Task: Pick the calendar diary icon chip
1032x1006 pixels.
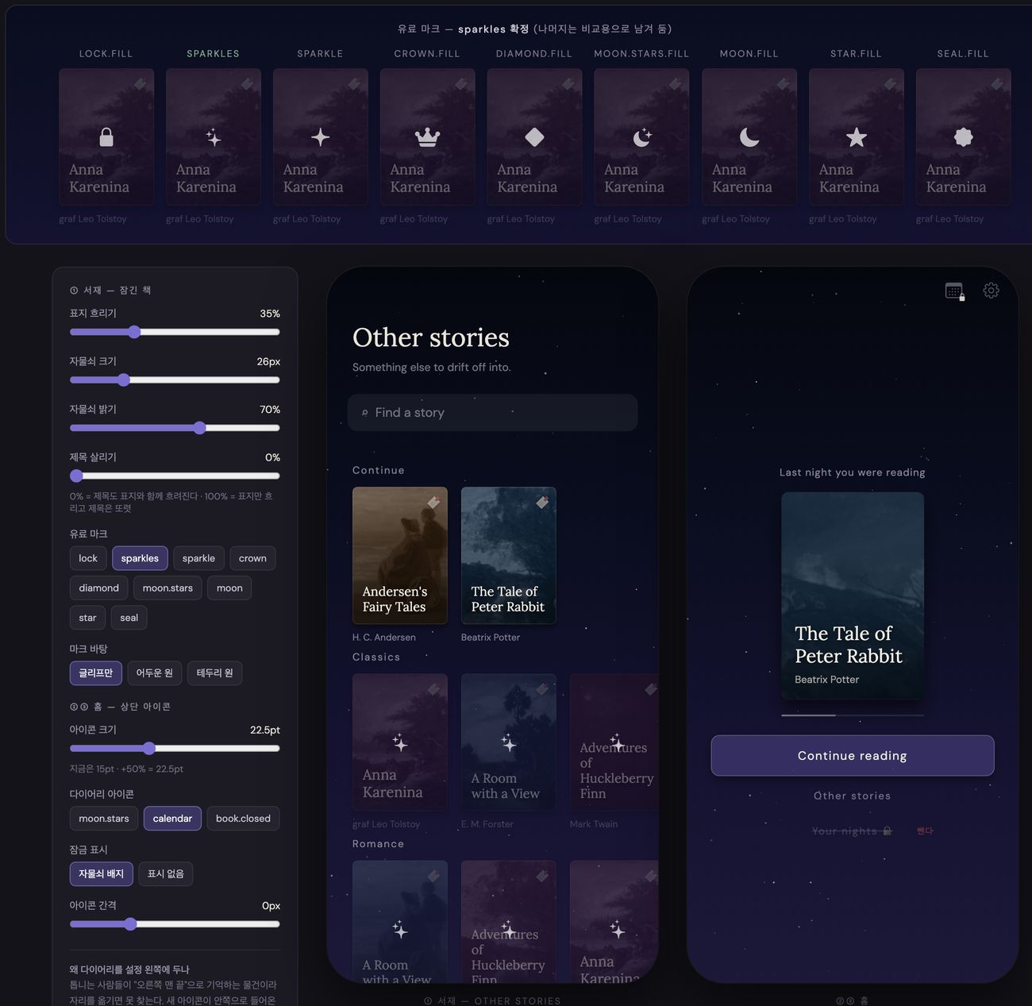Action: click(172, 819)
